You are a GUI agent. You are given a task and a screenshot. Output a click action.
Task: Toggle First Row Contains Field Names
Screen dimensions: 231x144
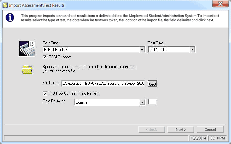45,93
